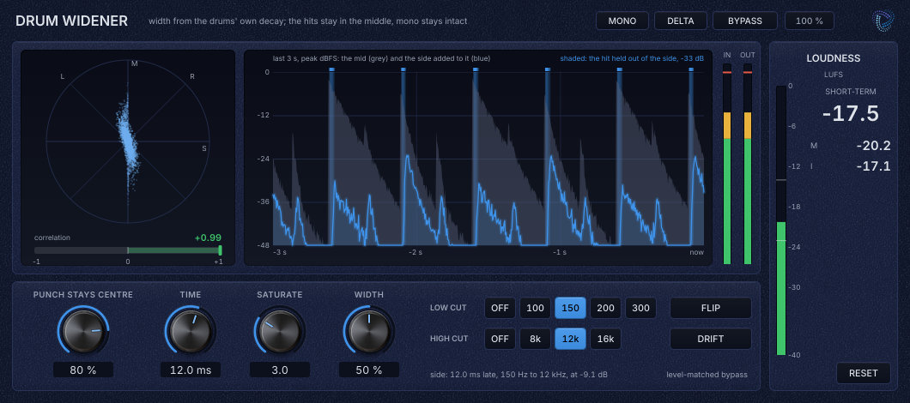Click the 'now' time axis label
Screen dimensions: 910x403
click(696, 252)
